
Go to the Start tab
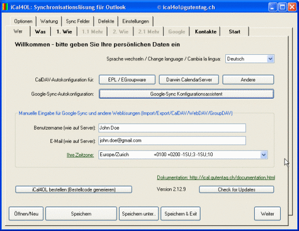coord(235,32)
